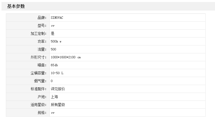The height and width of the screenshot is (119, 215).
Task: Click the 基本参数 section header
Action: 16,6
